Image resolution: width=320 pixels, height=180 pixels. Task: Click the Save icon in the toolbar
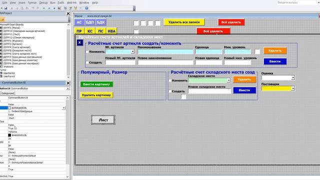tap(5, 8)
